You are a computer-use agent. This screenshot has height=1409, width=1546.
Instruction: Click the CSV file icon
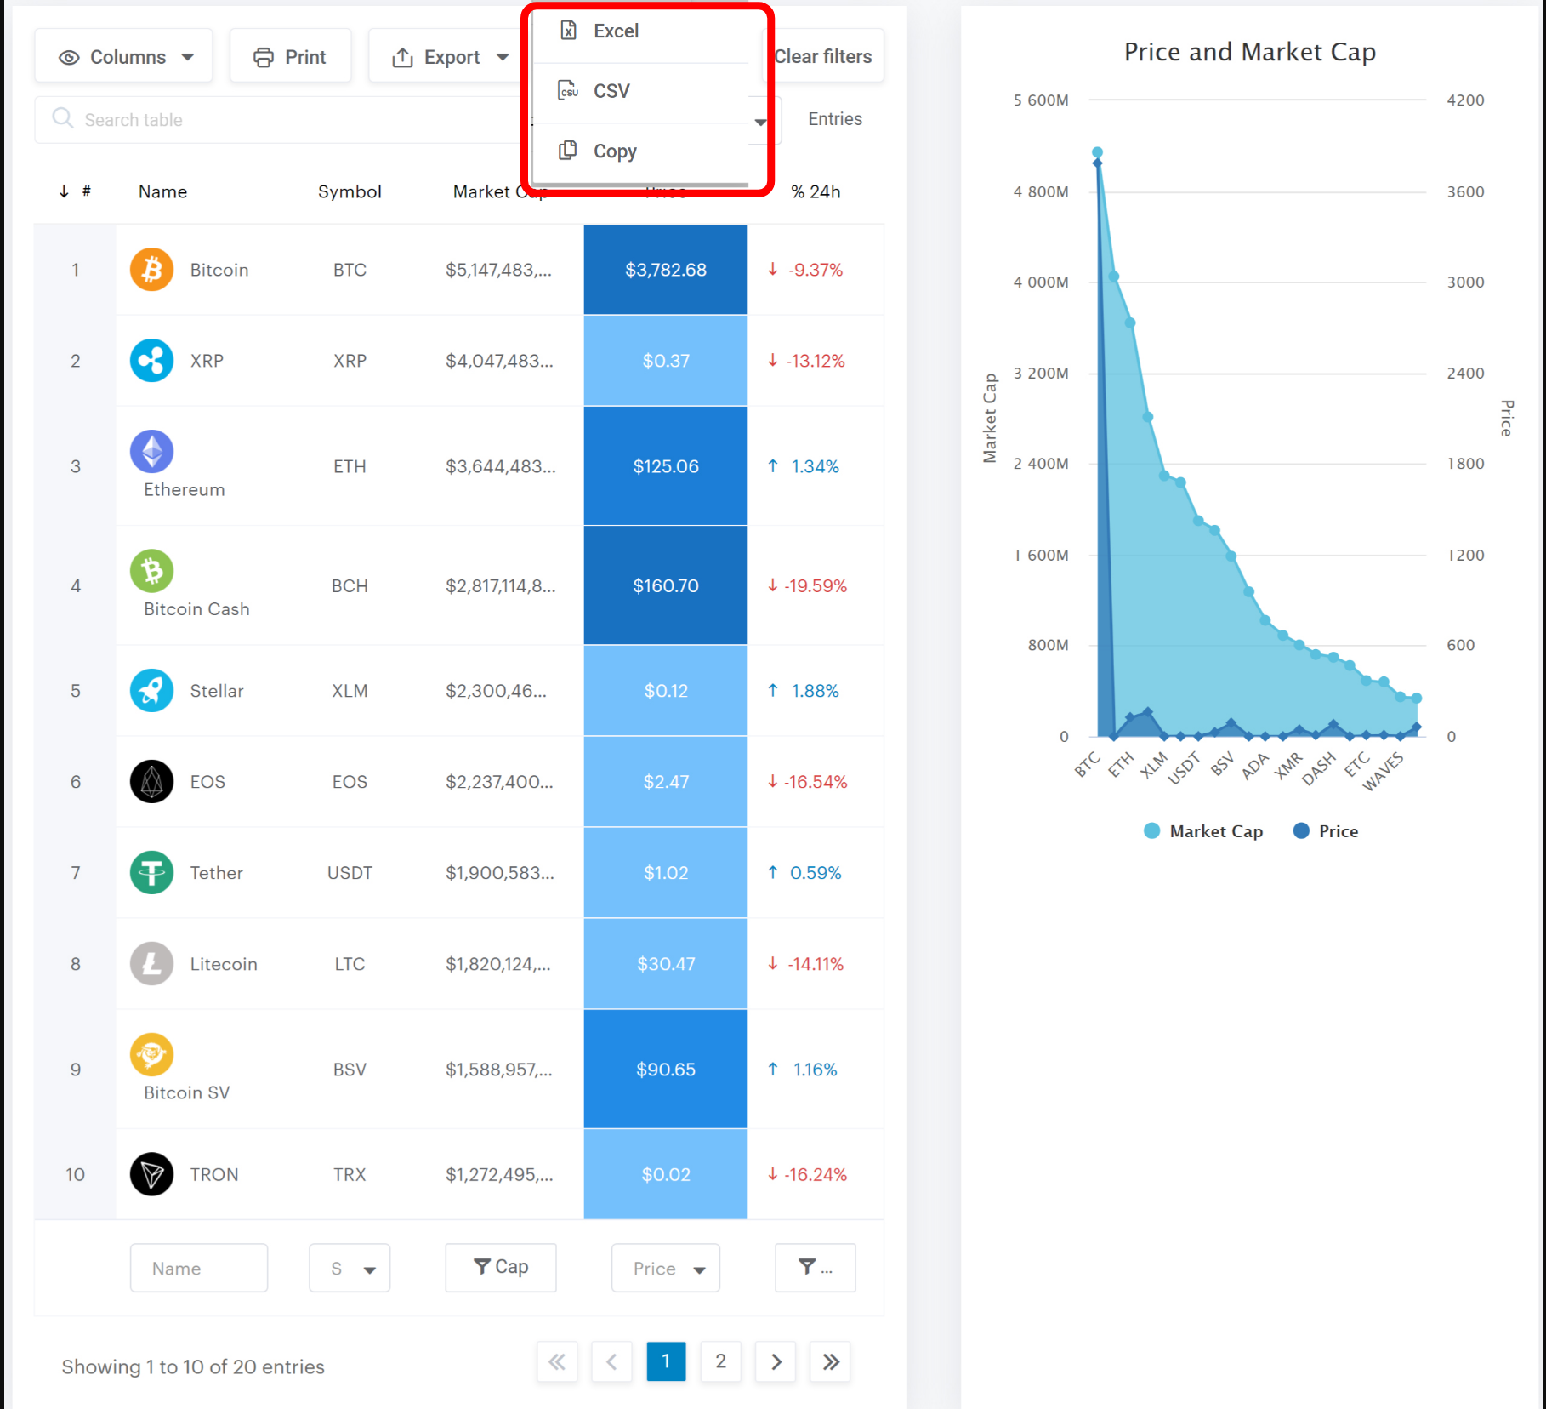568,90
